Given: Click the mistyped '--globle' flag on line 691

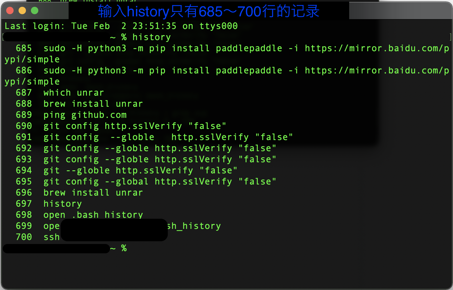Looking at the screenshot, I should [132, 137].
